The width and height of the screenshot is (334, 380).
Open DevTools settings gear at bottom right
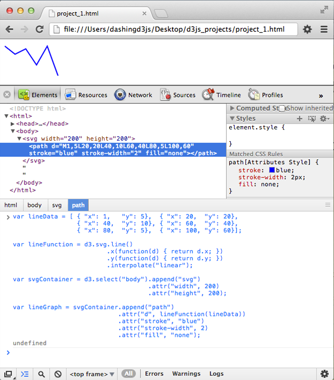click(x=324, y=374)
